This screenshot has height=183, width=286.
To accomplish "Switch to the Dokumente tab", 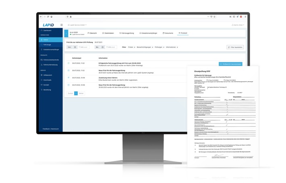I will (168, 33).
